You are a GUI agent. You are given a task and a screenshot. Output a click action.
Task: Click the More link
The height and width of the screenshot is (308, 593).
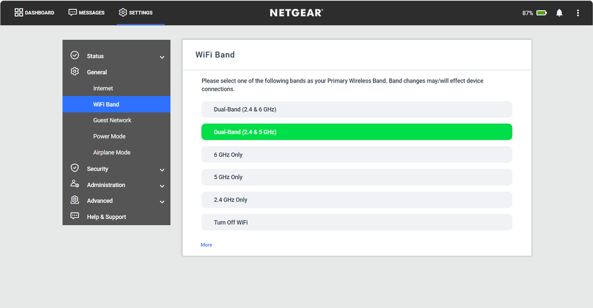206,245
